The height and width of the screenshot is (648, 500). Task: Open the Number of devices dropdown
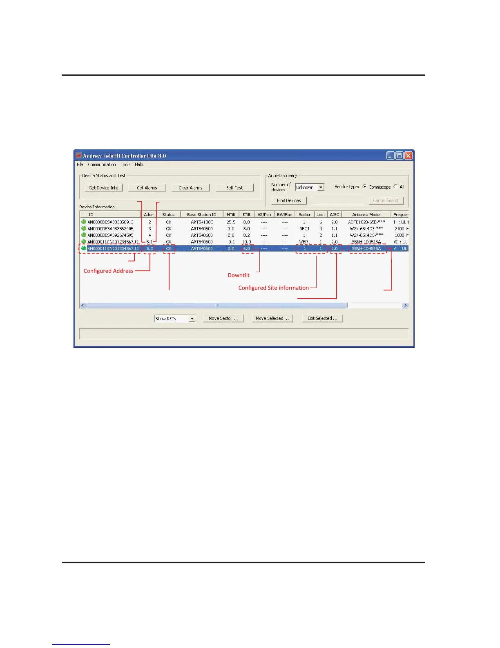[310, 187]
